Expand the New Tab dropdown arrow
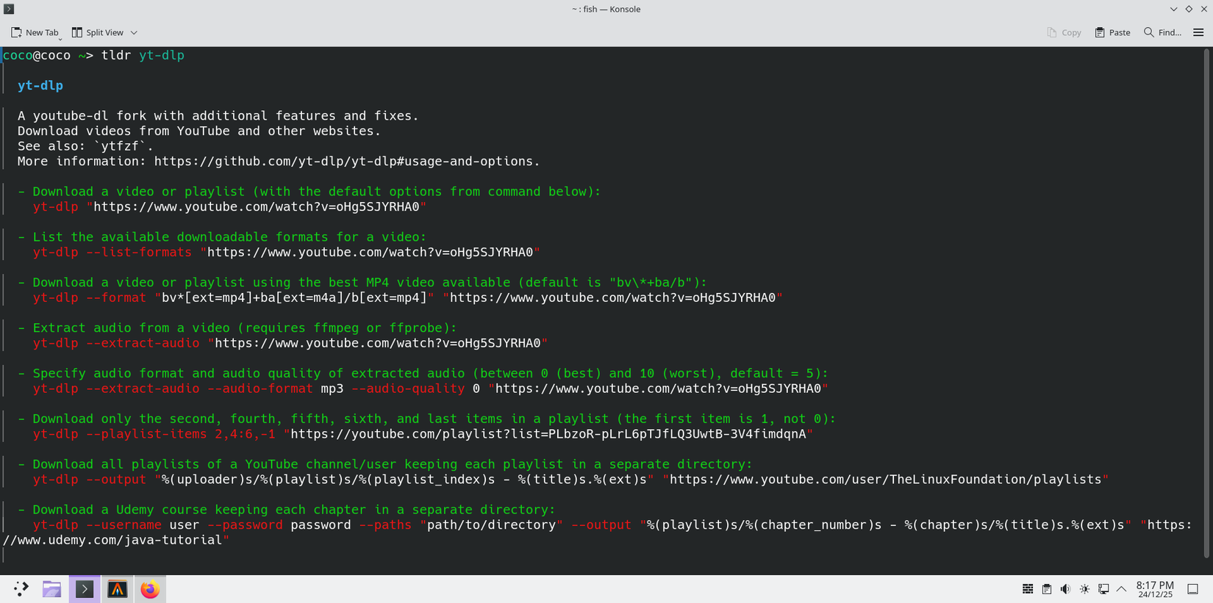The image size is (1213, 603). [60, 37]
